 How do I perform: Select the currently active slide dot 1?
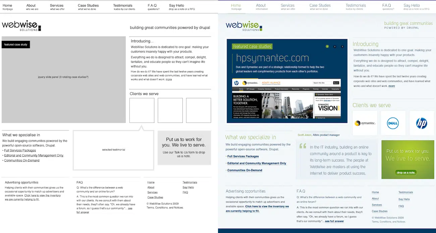pos(327,47)
